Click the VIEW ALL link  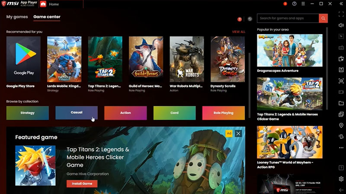click(x=239, y=32)
